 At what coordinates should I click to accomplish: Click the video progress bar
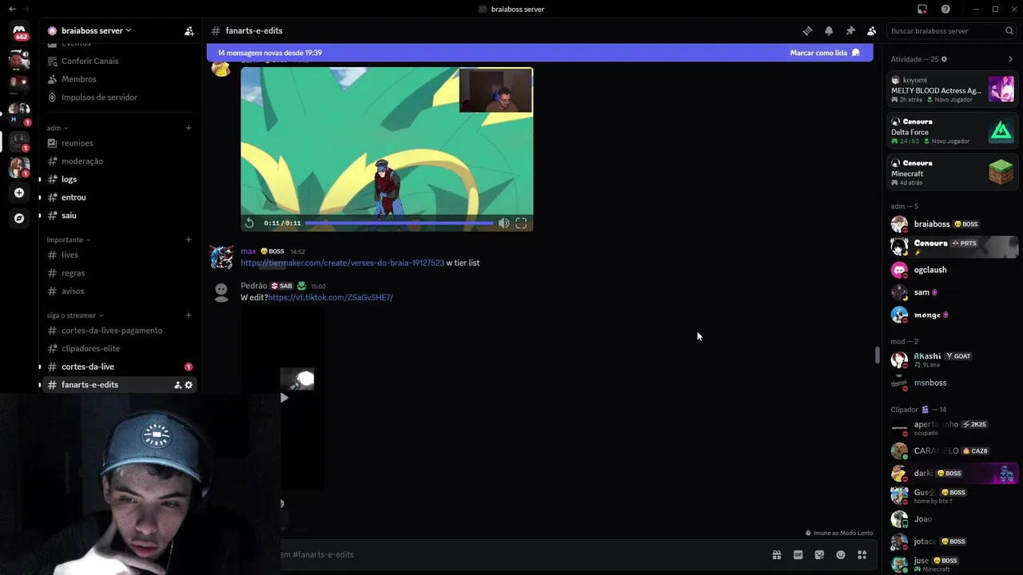[x=400, y=224]
